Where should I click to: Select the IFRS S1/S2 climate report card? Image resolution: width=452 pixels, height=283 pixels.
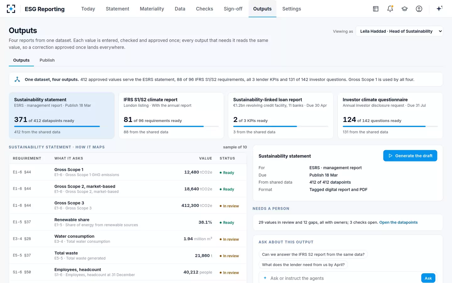tap(171, 115)
